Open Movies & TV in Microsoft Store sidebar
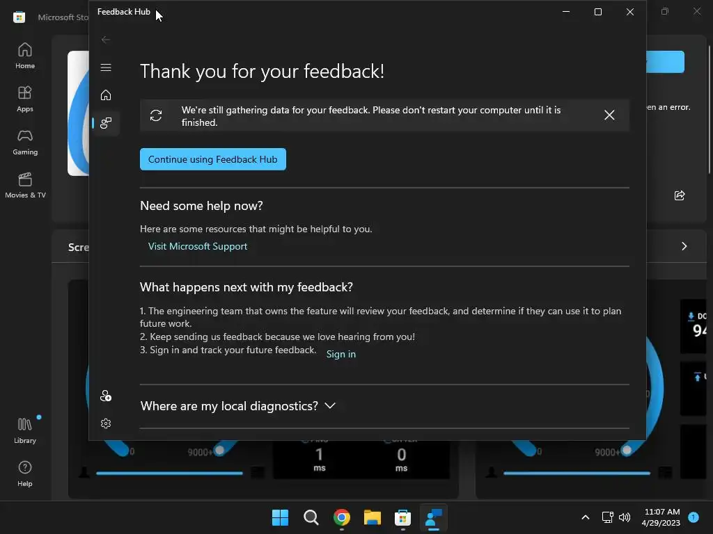Image resolution: width=713 pixels, height=534 pixels. point(25,185)
